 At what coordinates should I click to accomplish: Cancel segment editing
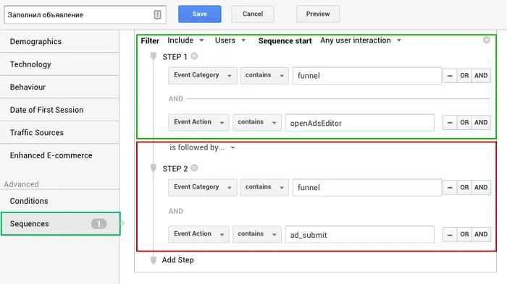click(x=253, y=14)
